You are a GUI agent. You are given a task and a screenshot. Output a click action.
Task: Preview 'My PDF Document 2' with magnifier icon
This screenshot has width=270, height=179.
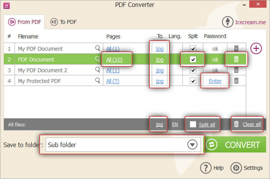tap(98, 70)
